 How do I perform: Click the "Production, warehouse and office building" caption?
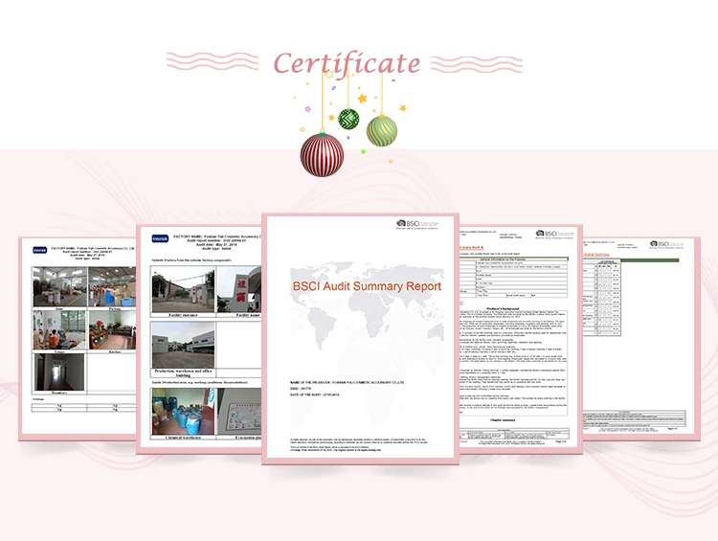(x=183, y=372)
